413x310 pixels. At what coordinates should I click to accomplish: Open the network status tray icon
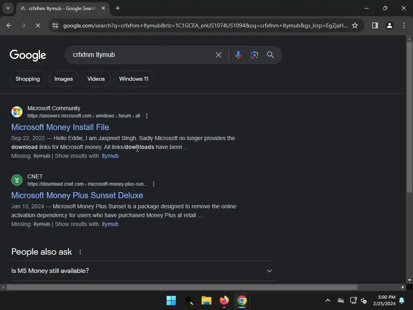click(353, 300)
